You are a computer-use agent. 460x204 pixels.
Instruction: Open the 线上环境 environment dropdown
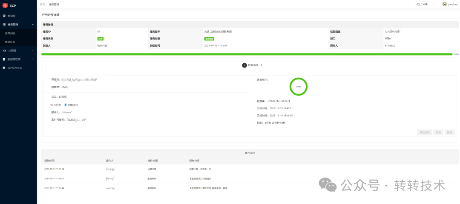click(x=426, y=4)
